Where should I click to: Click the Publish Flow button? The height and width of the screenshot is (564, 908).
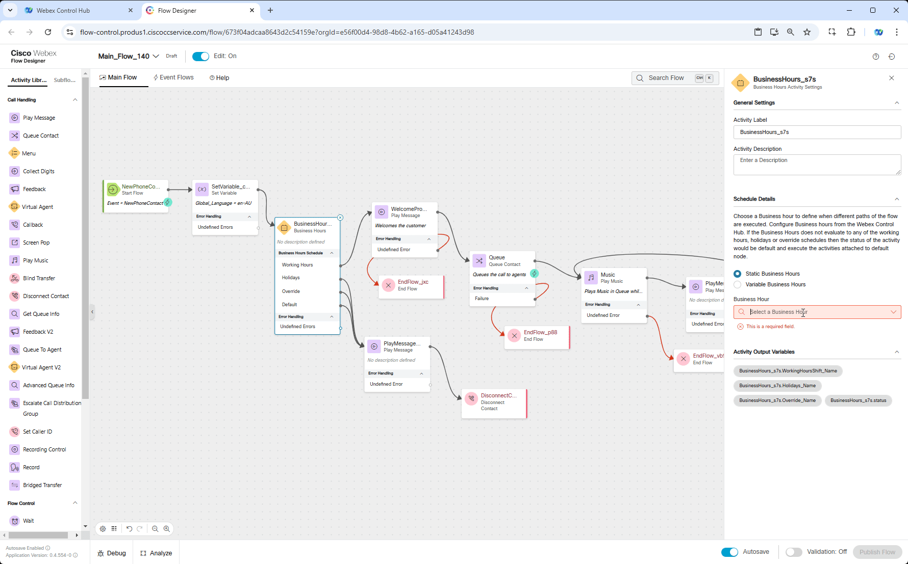(877, 552)
